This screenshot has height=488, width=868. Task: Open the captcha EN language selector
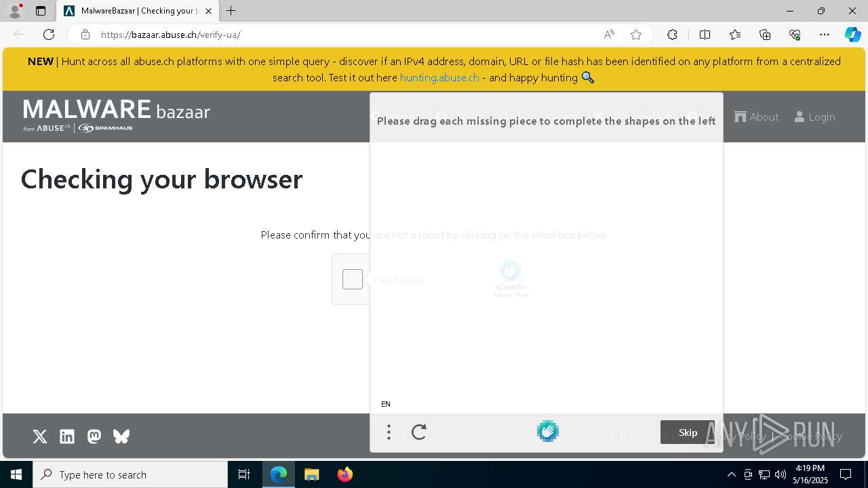(x=386, y=404)
